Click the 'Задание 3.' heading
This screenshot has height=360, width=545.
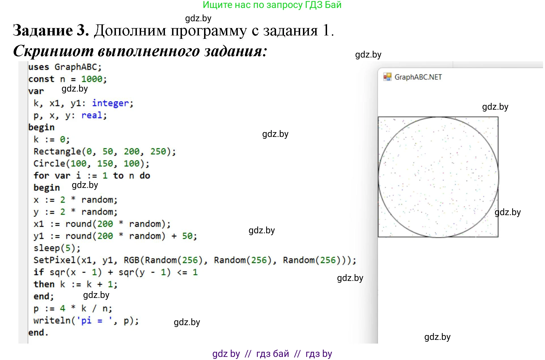pyautogui.click(x=51, y=30)
